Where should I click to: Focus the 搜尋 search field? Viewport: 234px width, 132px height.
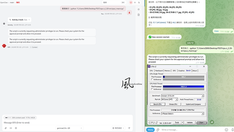(x=114, y=2)
